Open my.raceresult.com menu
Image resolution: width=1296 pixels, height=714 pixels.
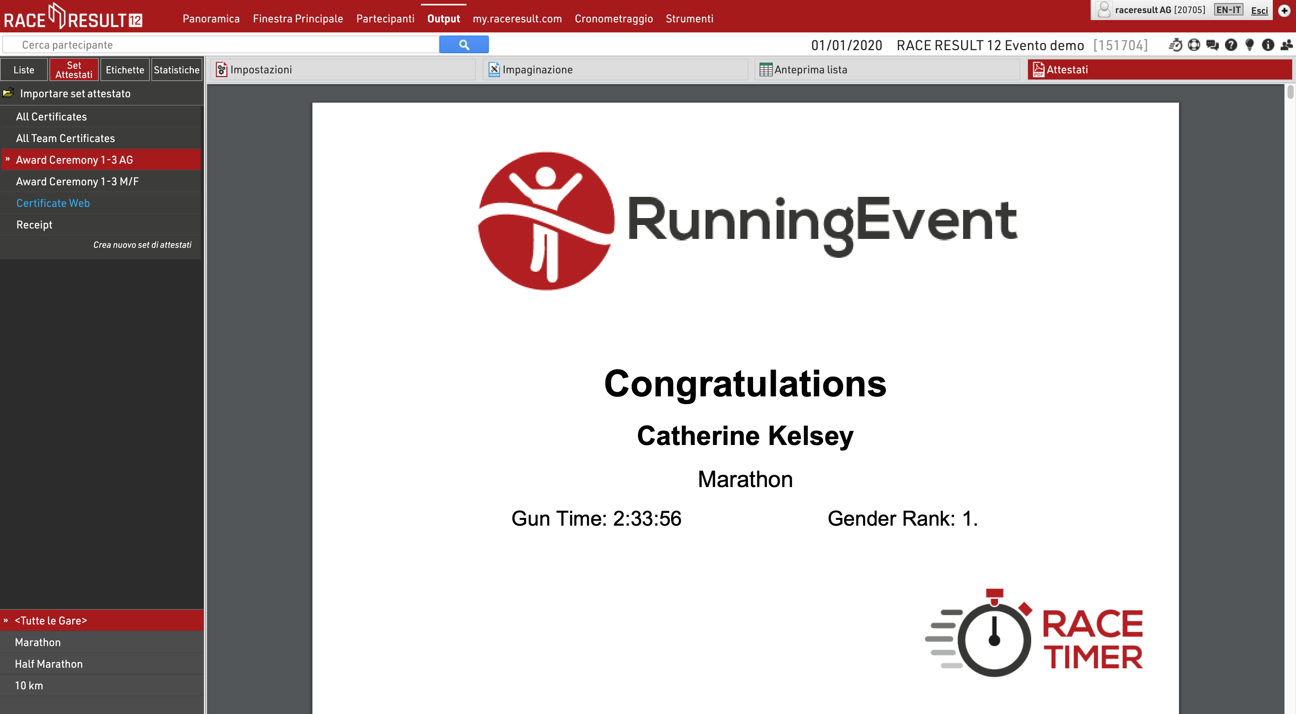tap(517, 19)
